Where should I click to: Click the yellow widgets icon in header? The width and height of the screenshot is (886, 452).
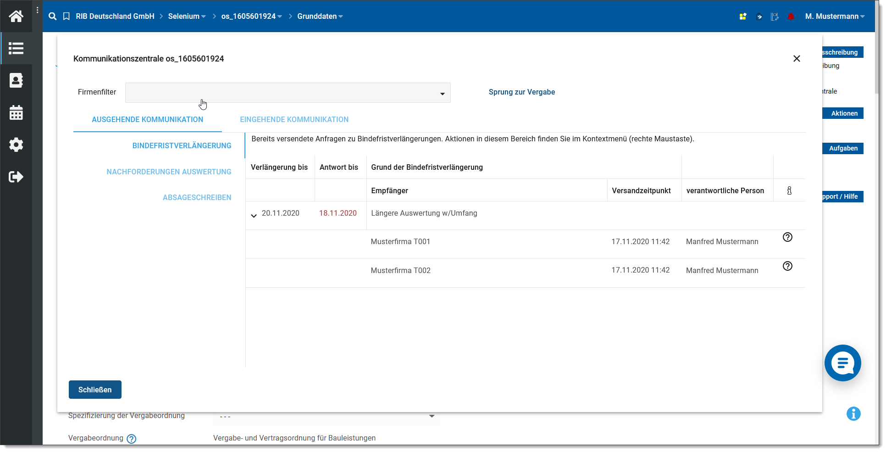743,17
